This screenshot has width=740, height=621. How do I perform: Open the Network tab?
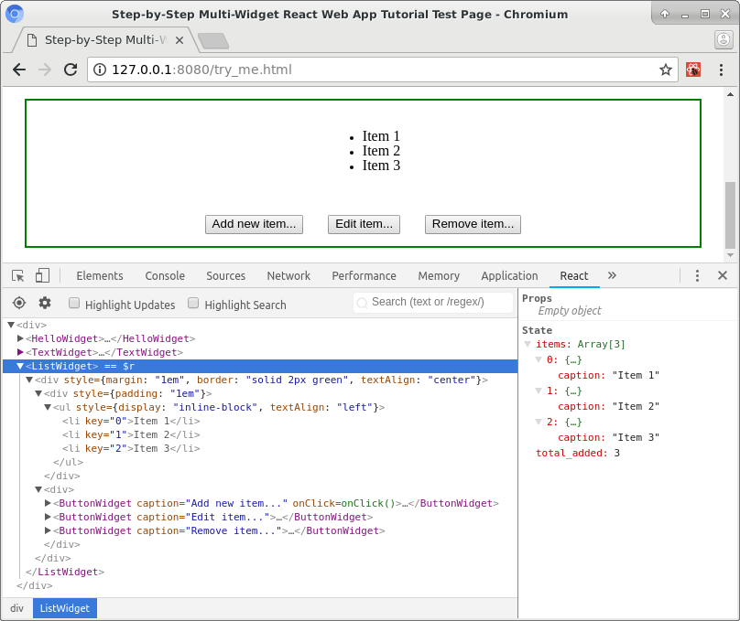click(288, 275)
